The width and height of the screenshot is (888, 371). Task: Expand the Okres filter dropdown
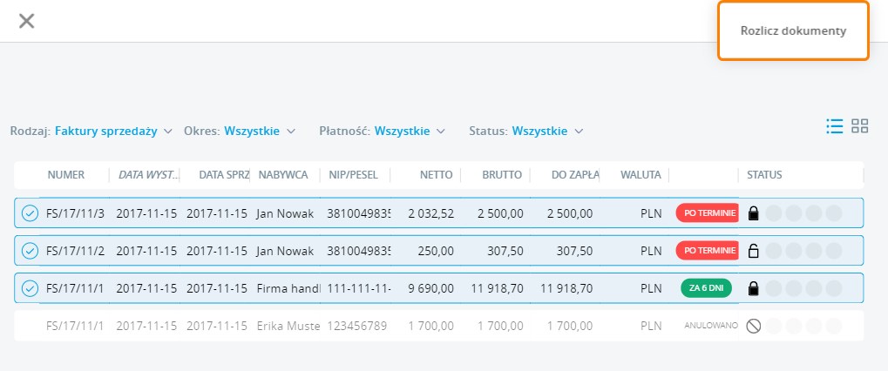[260, 132]
